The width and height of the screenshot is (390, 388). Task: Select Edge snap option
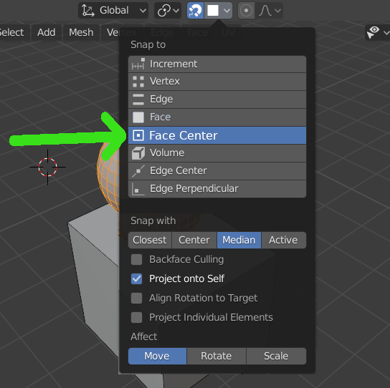[217, 100]
